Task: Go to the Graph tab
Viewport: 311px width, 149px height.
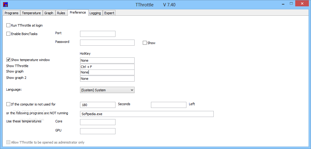Action: click(x=49, y=13)
